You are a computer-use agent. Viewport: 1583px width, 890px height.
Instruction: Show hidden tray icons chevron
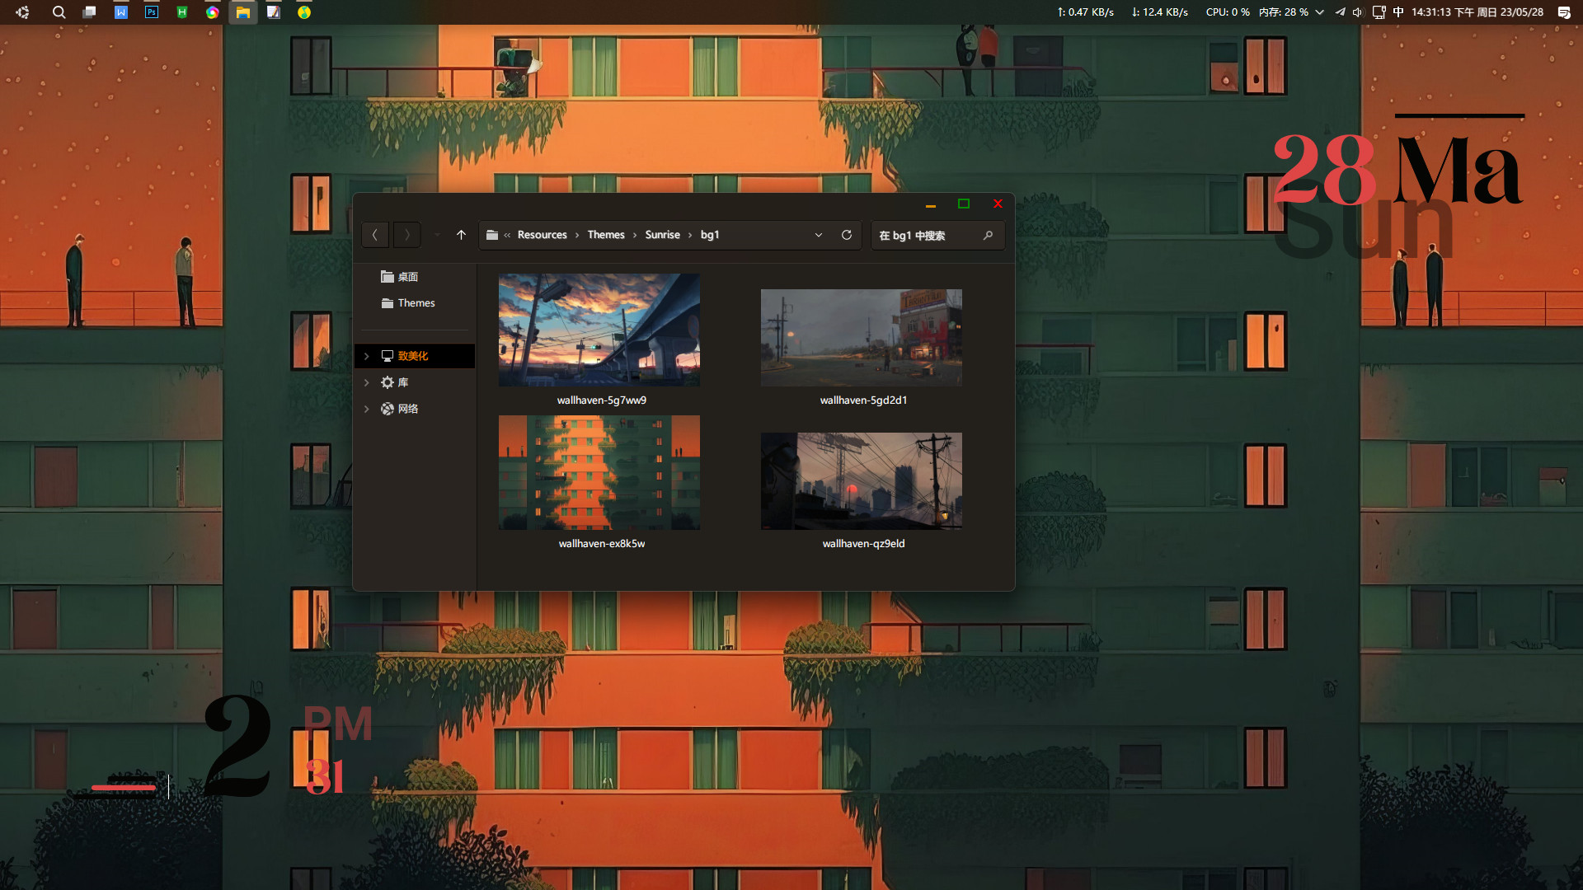(1320, 12)
